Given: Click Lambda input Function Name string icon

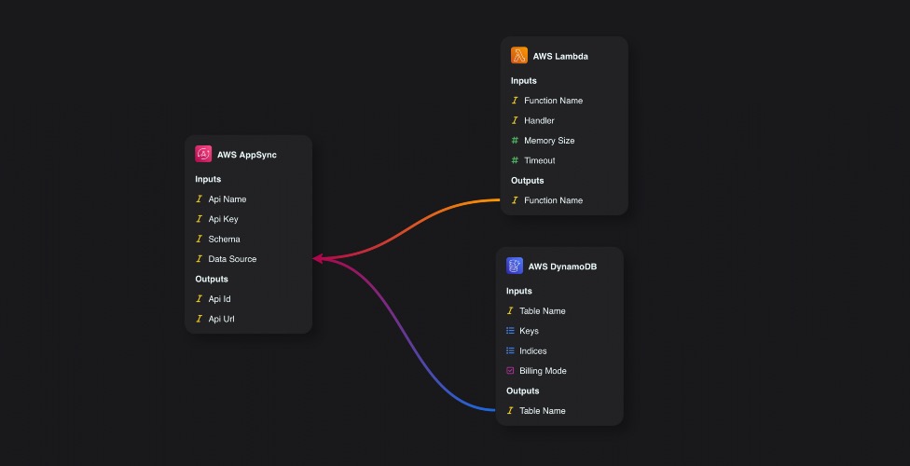Looking at the screenshot, I should click(x=515, y=101).
